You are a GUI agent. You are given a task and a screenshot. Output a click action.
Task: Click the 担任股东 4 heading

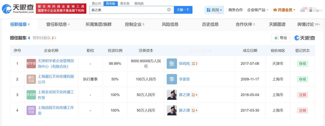pyautogui.click(x=20, y=38)
